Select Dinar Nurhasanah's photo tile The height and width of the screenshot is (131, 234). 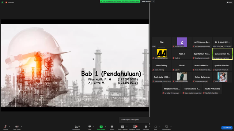coord(182,77)
